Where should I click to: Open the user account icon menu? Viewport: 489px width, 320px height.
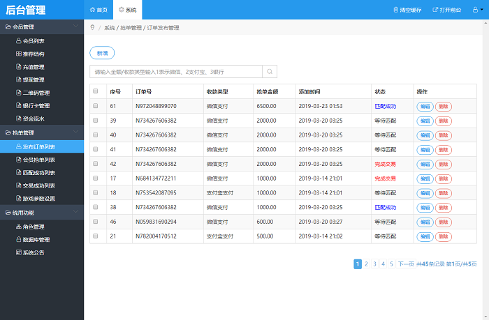tap(478, 10)
